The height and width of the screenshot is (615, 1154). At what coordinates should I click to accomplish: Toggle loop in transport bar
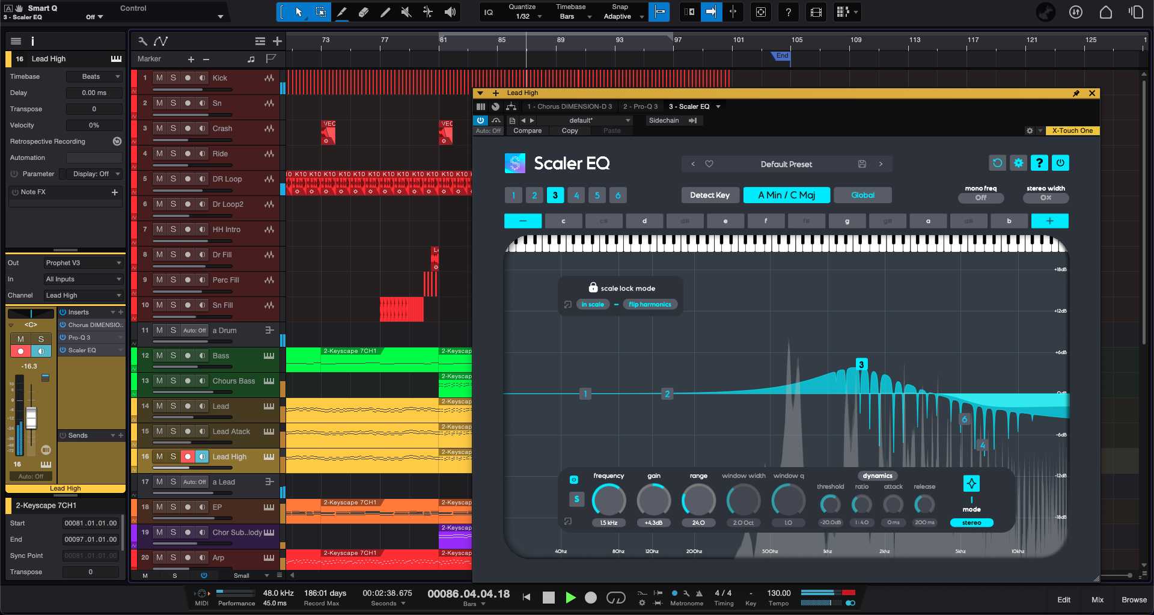tap(616, 597)
